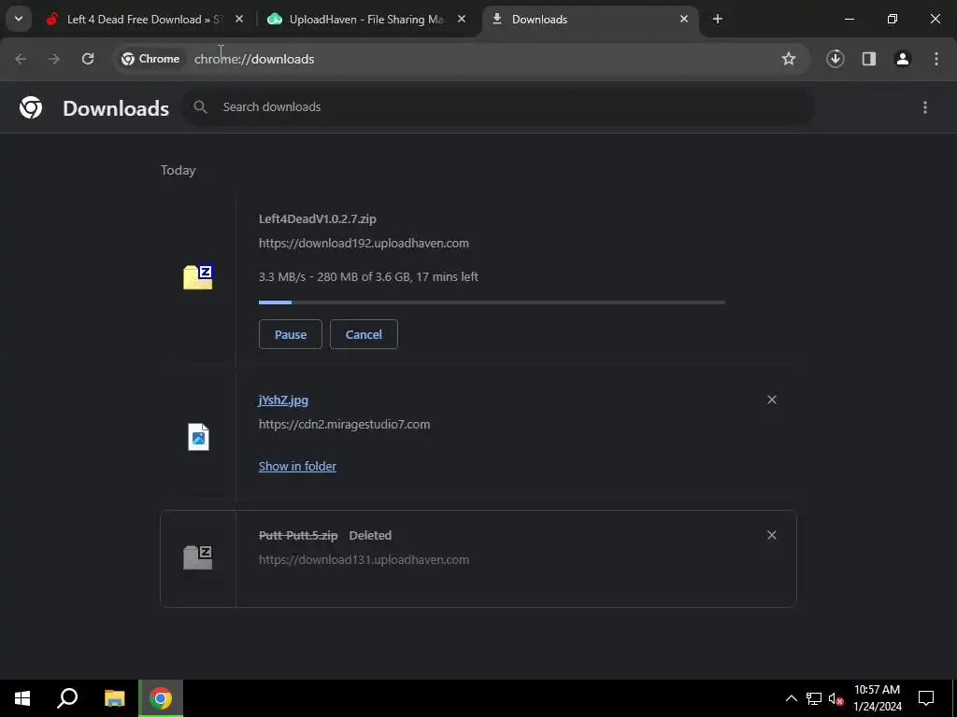Click the Left4Dead download progress bar
The height and width of the screenshot is (717, 957).
[x=492, y=302]
